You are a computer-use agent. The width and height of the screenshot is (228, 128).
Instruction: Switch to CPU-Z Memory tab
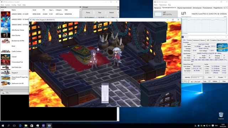coord(203,40)
